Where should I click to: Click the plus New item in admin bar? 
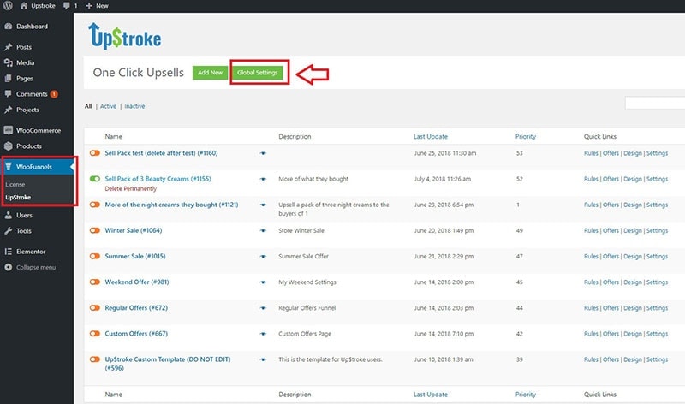(x=97, y=6)
